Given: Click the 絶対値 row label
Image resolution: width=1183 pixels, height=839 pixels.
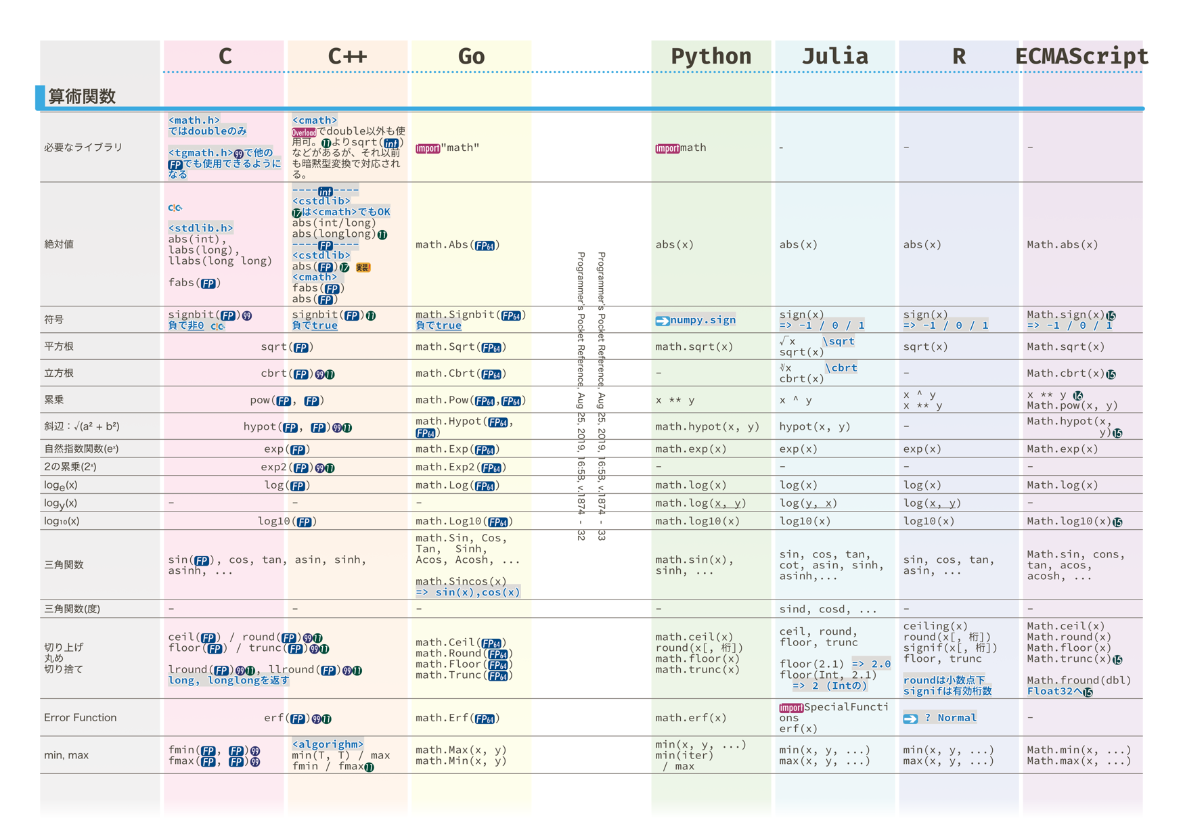Looking at the screenshot, I should (59, 244).
